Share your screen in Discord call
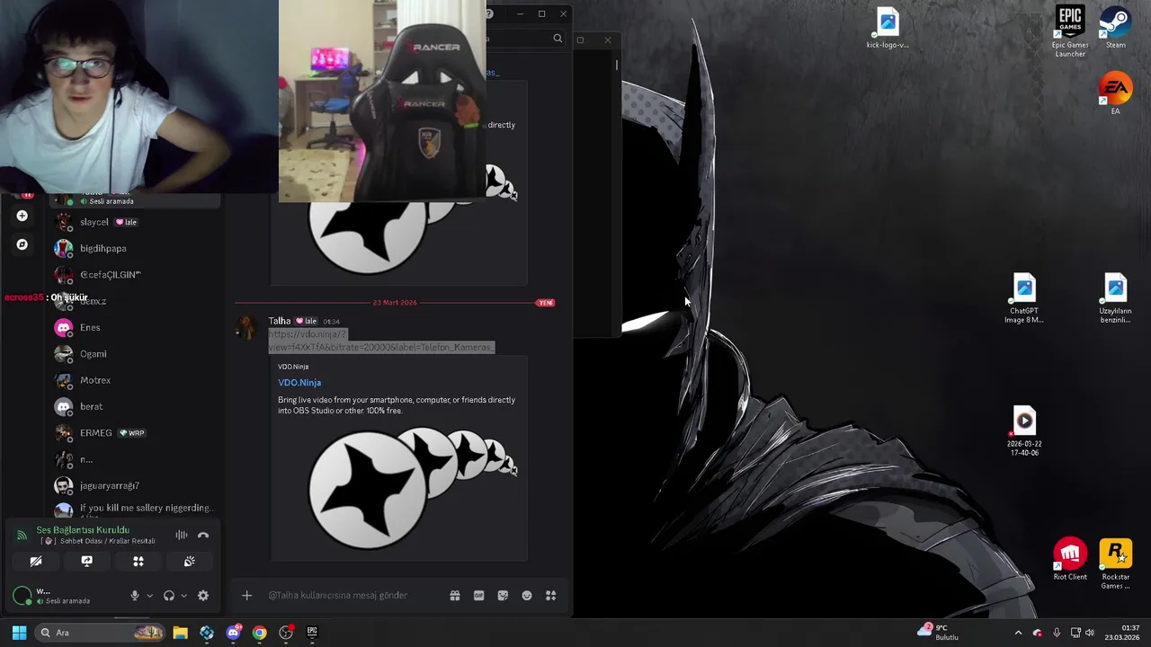This screenshot has height=647, width=1151. (86, 561)
